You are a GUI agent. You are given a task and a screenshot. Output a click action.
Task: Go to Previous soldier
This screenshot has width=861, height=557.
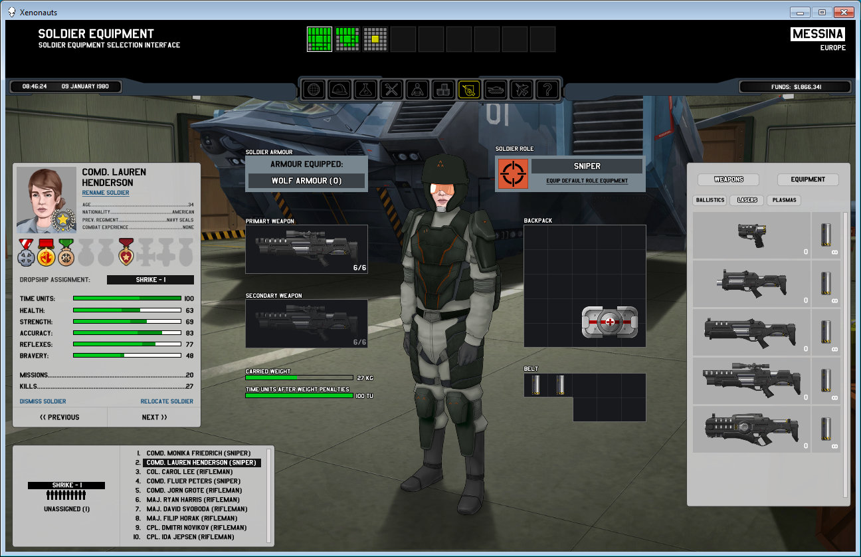coord(60,417)
